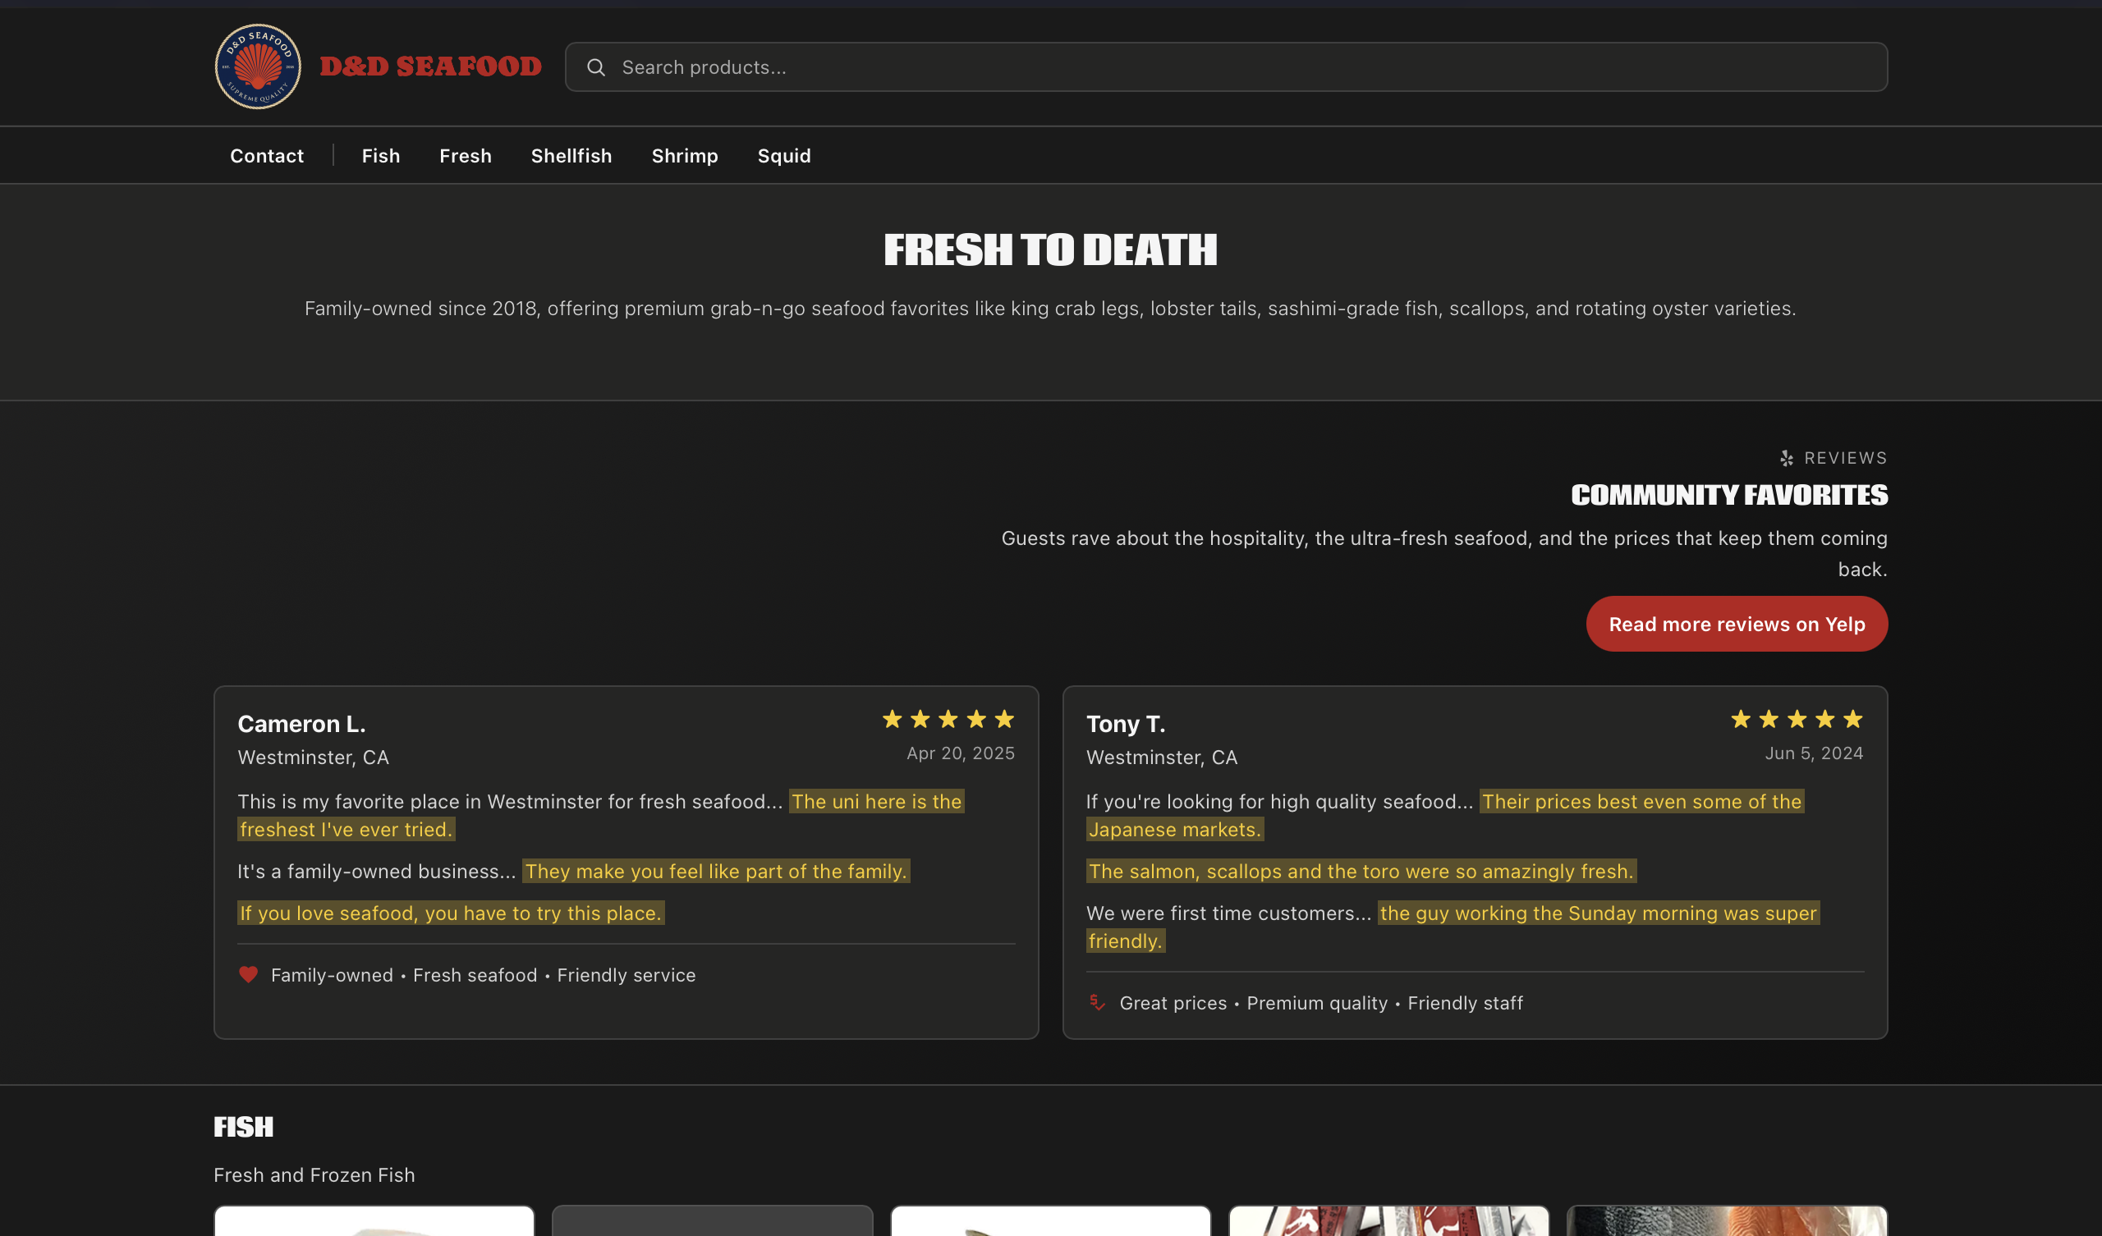Click the Yelp icon beside Reviews
The width and height of the screenshot is (2102, 1236).
pyautogui.click(x=1786, y=458)
